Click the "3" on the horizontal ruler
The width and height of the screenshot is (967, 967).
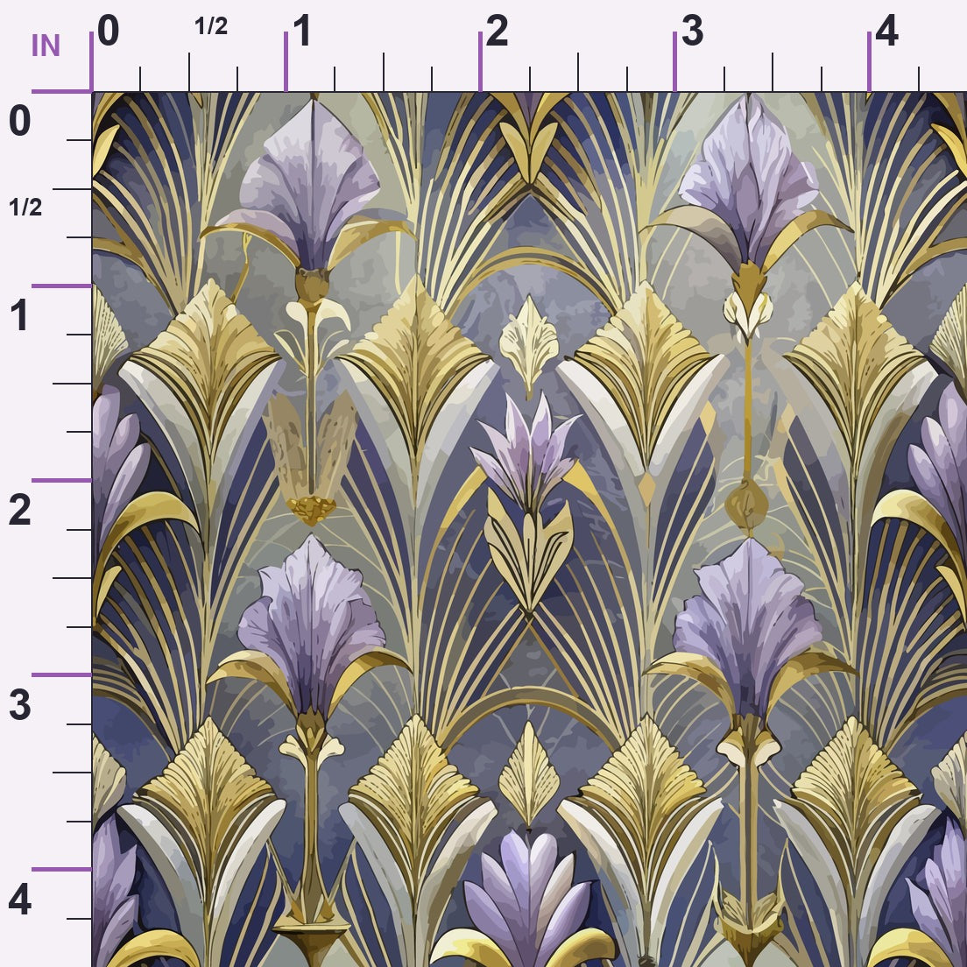tap(692, 31)
